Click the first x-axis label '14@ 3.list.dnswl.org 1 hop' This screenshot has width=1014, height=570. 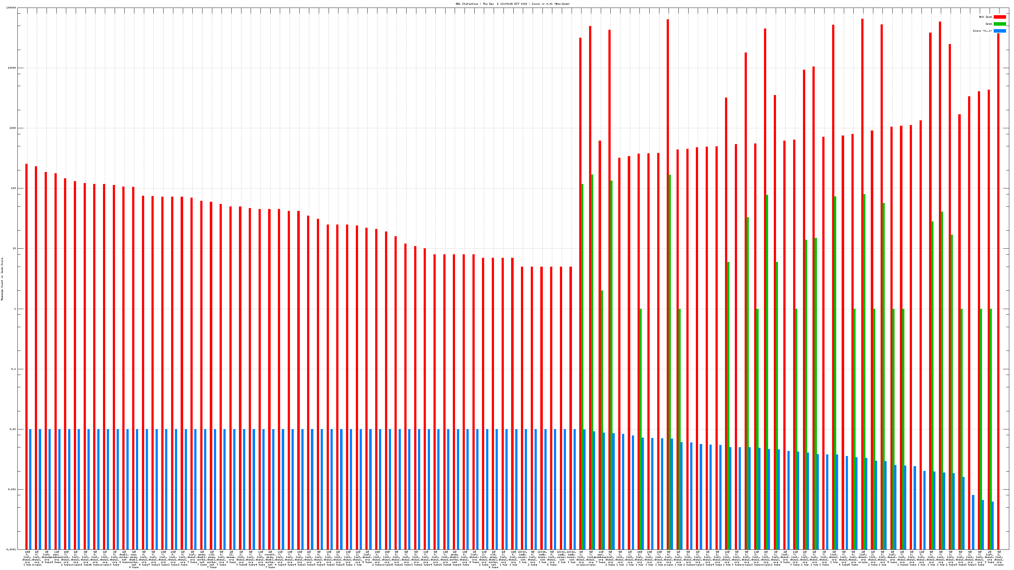(x=27, y=559)
